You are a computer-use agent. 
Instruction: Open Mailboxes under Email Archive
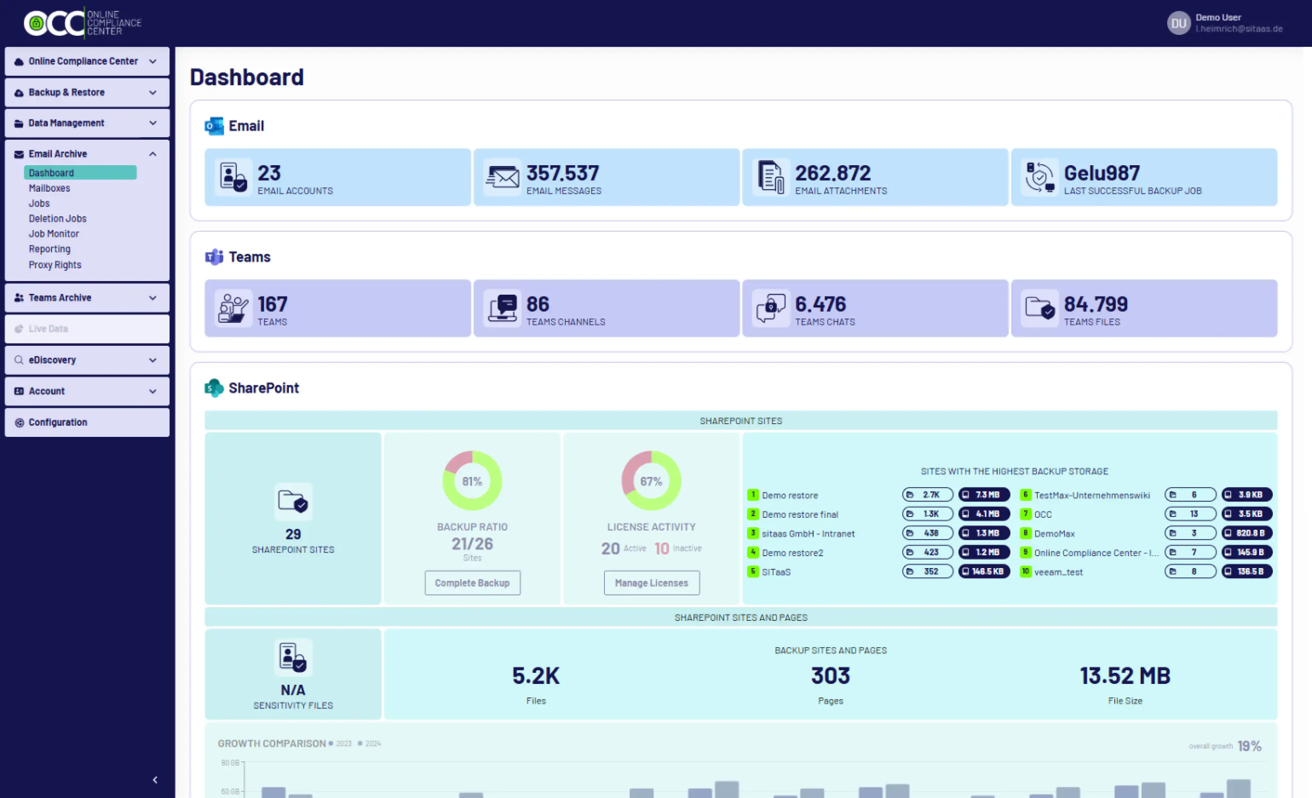click(49, 188)
